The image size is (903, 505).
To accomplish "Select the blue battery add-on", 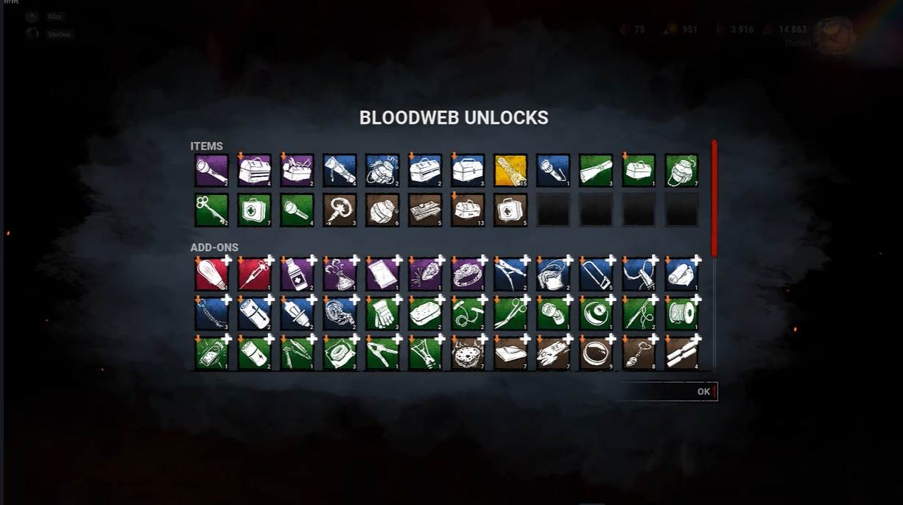I will click(255, 314).
